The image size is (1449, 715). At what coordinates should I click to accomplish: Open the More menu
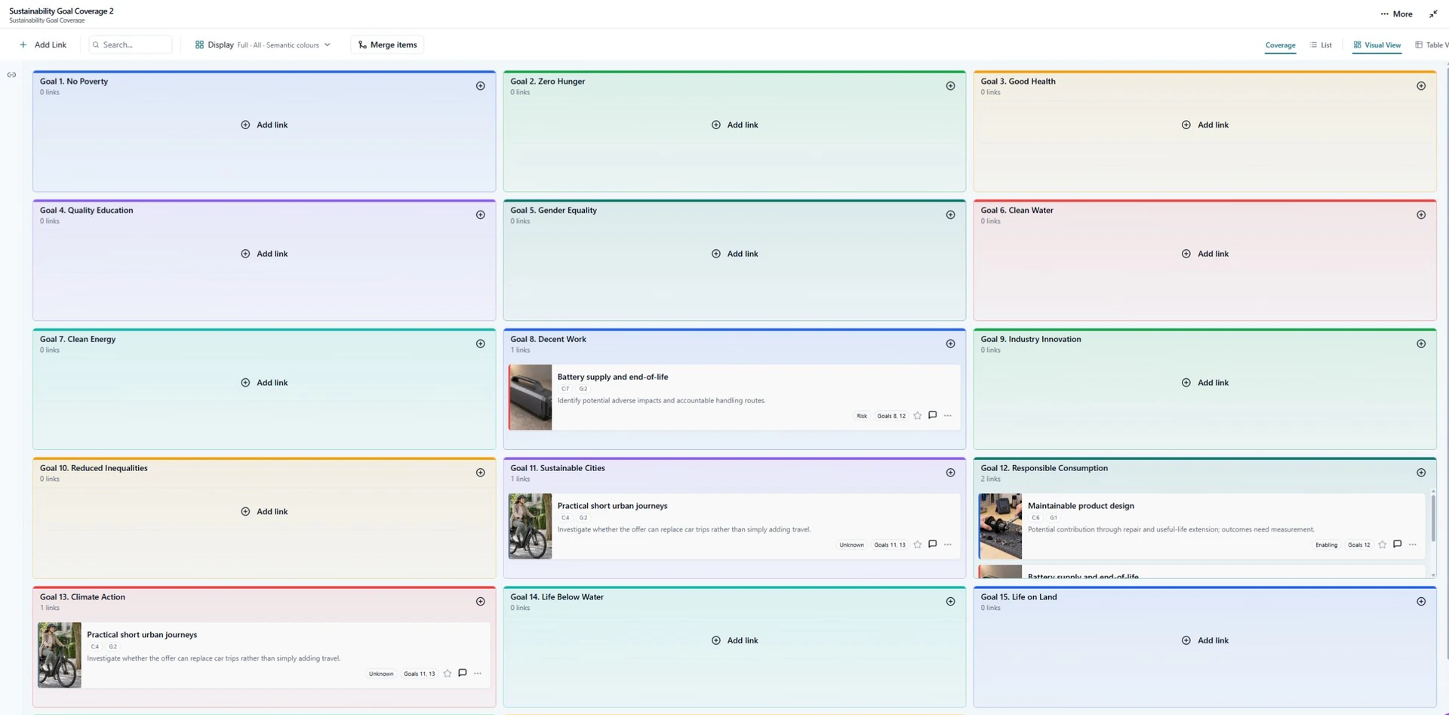(1396, 14)
